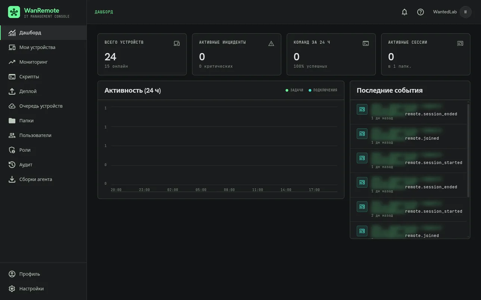Click the Последние события scrollbar

[x=468, y=150]
